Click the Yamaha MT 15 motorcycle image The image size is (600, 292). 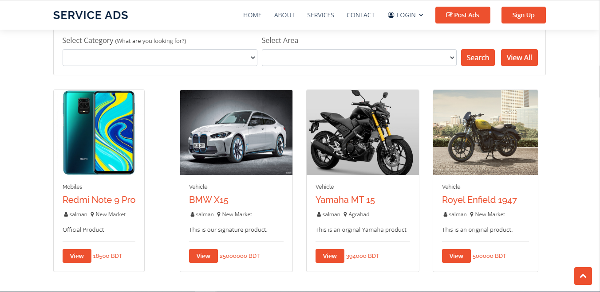click(363, 132)
